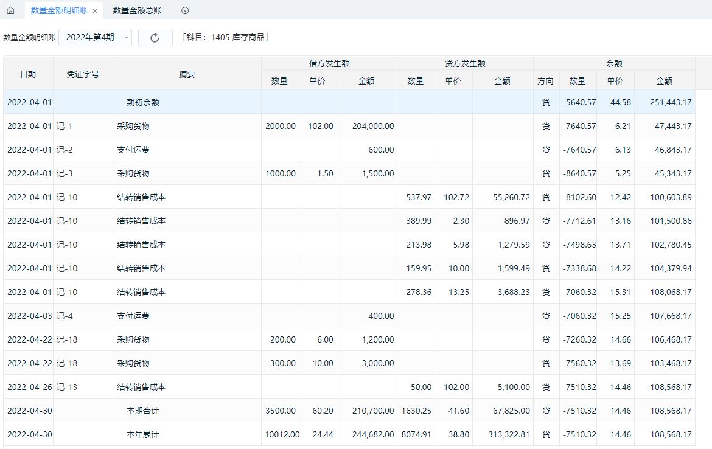Open voucher 记-3
The image size is (712, 449).
coord(65,173)
